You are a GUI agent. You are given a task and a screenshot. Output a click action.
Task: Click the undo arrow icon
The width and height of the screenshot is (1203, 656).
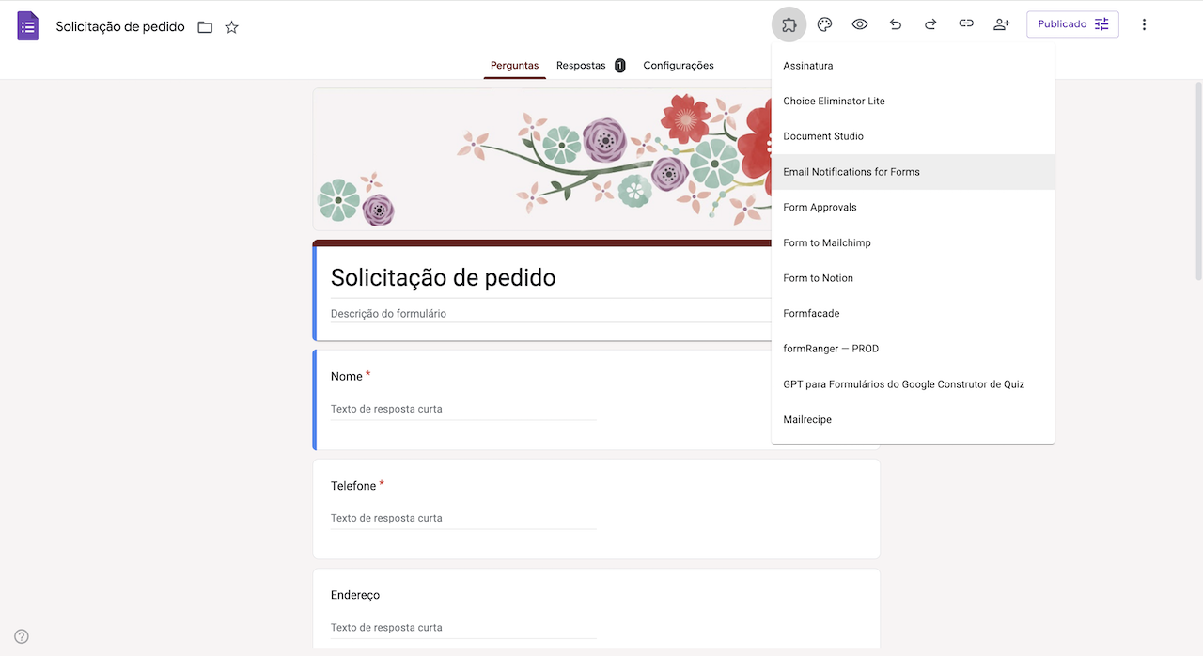[x=895, y=23]
